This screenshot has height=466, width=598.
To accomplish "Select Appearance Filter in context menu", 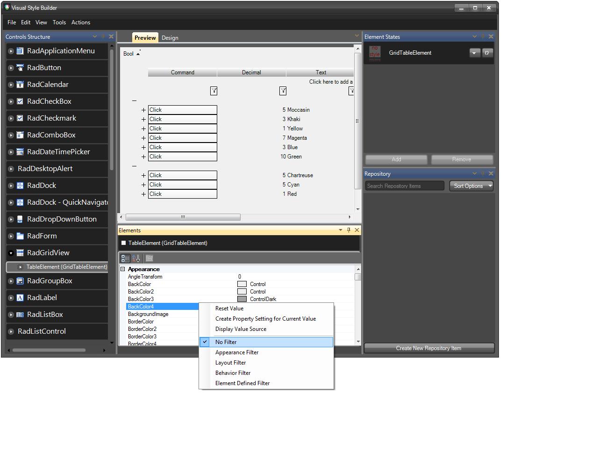I will coord(266,352).
